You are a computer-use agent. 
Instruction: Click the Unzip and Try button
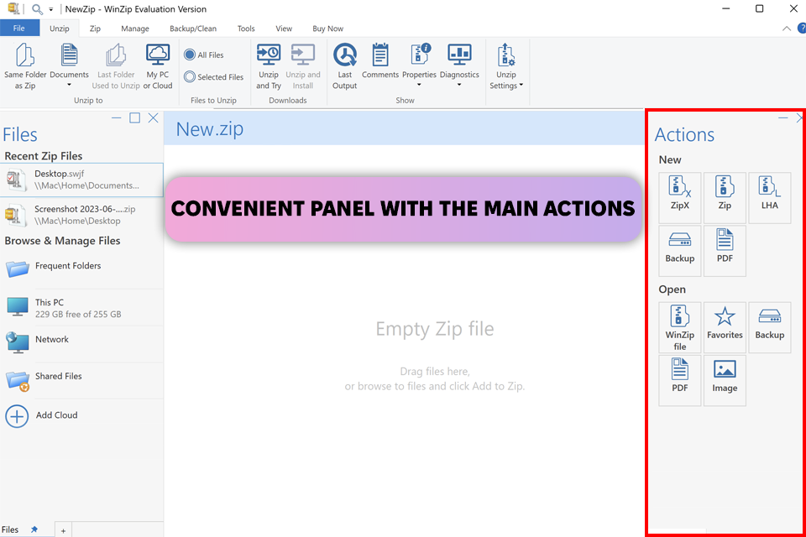(x=269, y=67)
